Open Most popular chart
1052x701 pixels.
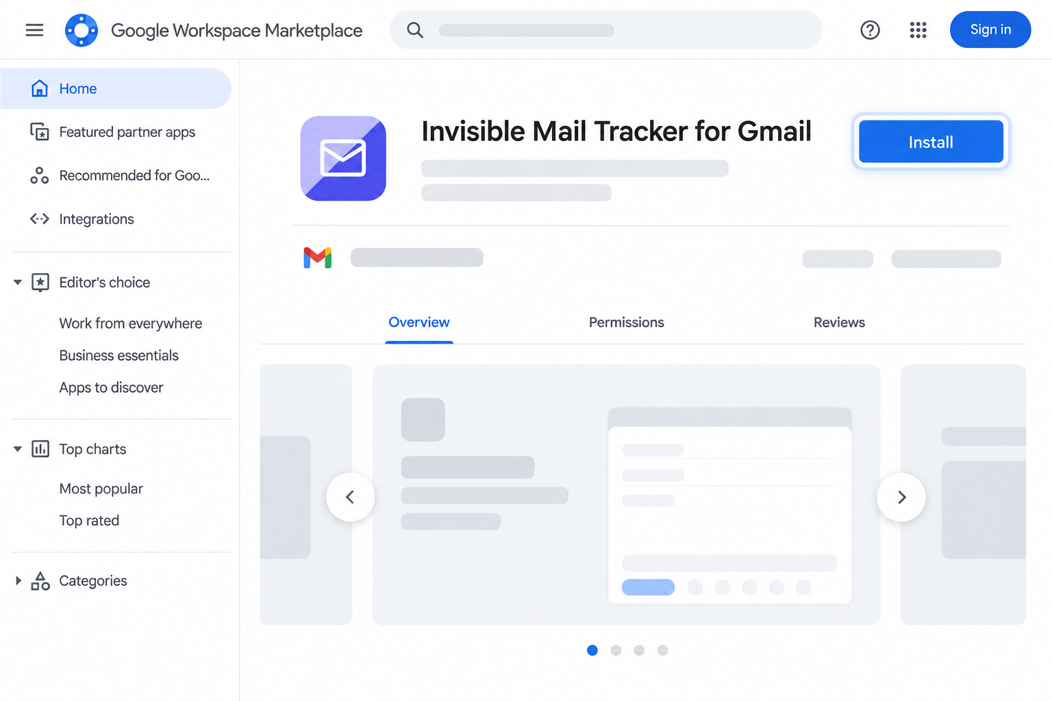101,489
